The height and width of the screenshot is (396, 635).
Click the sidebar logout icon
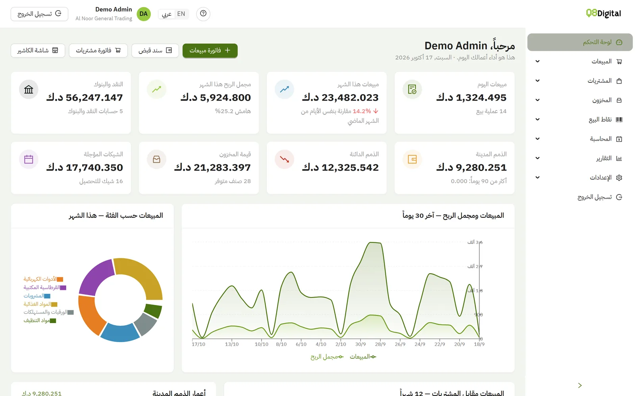[x=619, y=197]
